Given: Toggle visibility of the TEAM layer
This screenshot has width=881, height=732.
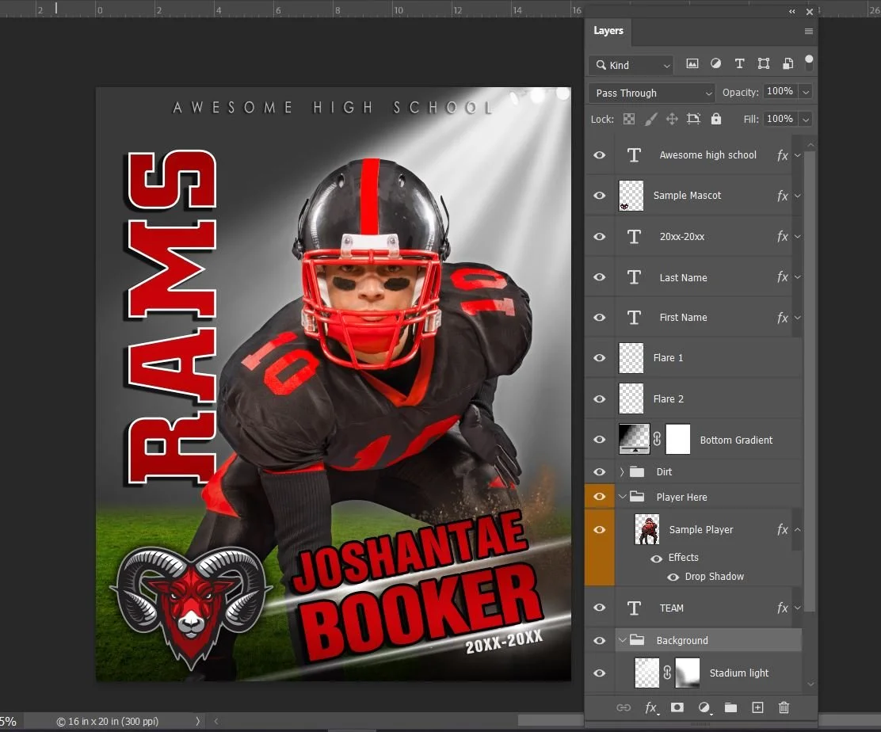Looking at the screenshot, I should pyautogui.click(x=600, y=608).
